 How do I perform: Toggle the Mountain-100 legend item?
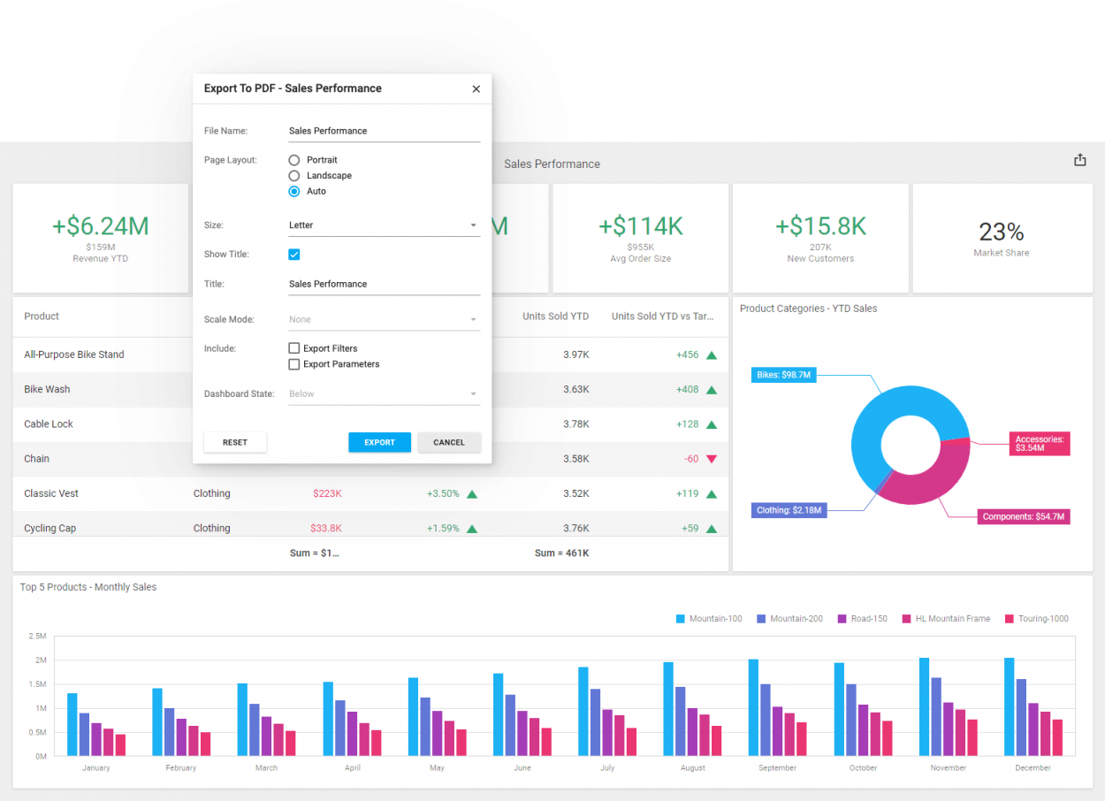click(709, 618)
